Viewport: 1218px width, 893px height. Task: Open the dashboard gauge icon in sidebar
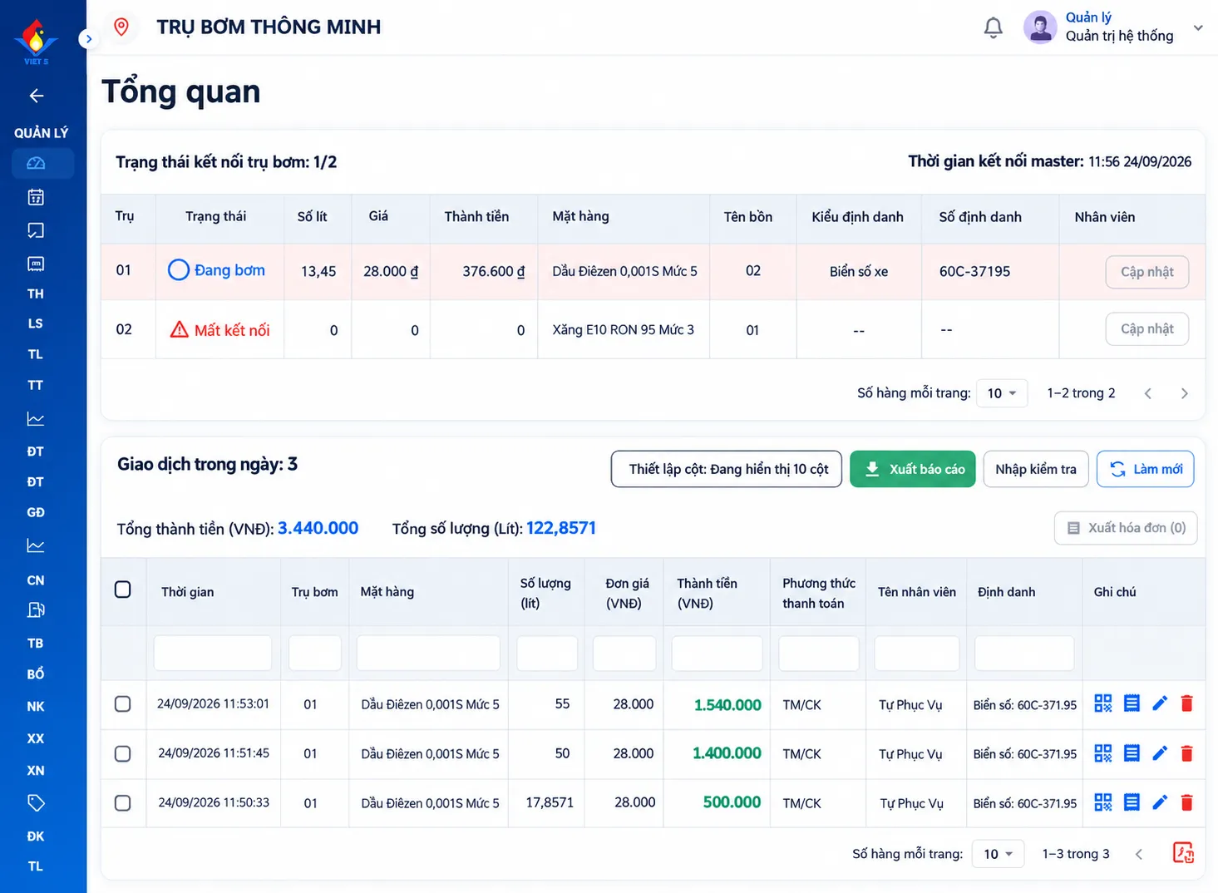(36, 163)
